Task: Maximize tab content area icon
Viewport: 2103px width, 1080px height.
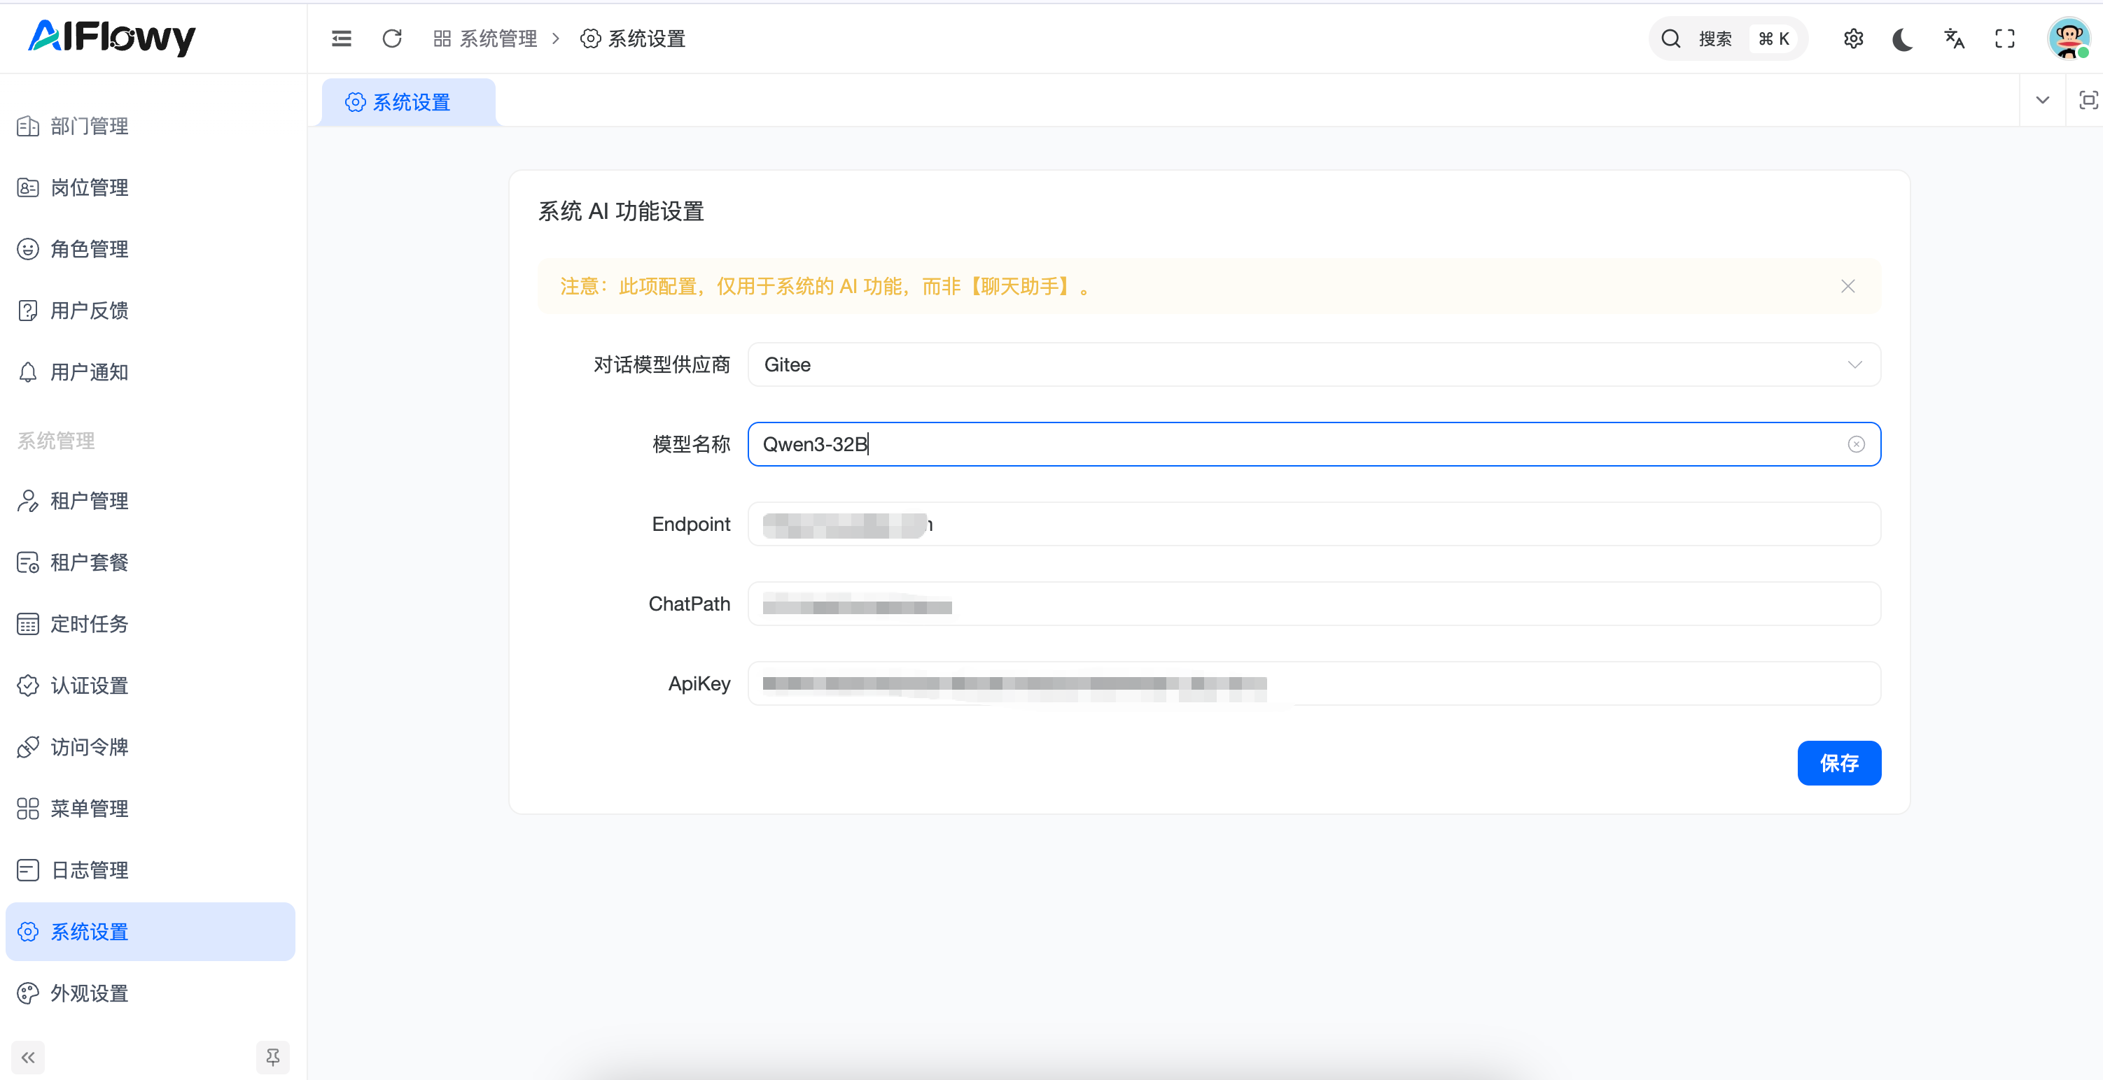Action: [2088, 100]
